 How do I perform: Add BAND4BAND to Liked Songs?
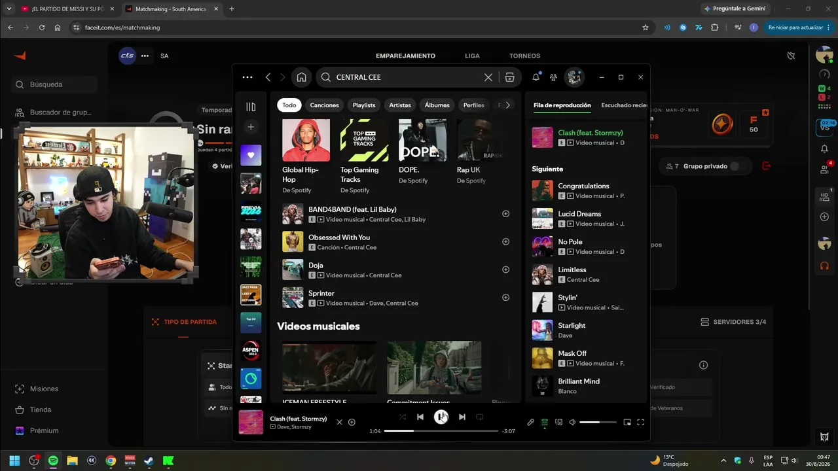(x=505, y=214)
